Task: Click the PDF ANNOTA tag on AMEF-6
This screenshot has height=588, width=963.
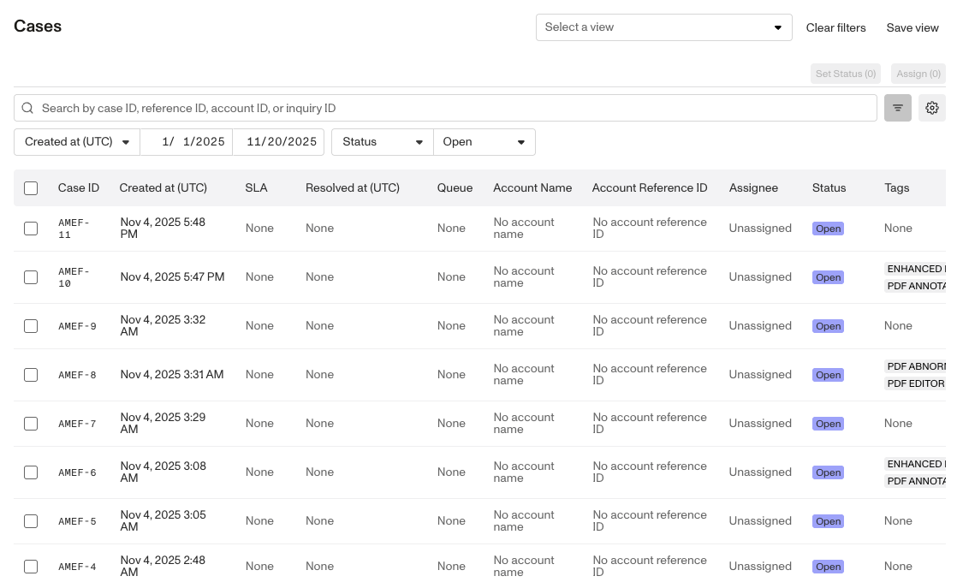Action: [x=915, y=481]
